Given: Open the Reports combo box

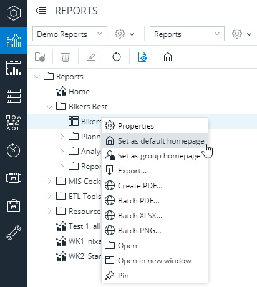Looking at the screenshot, I should (x=187, y=34).
